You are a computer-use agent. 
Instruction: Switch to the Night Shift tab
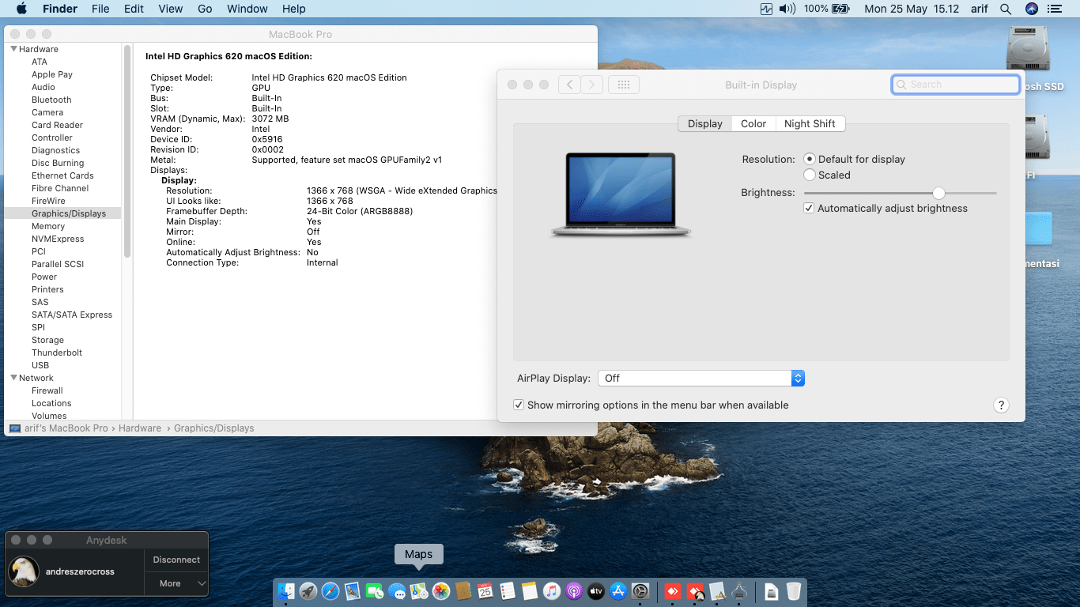(810, 123)
